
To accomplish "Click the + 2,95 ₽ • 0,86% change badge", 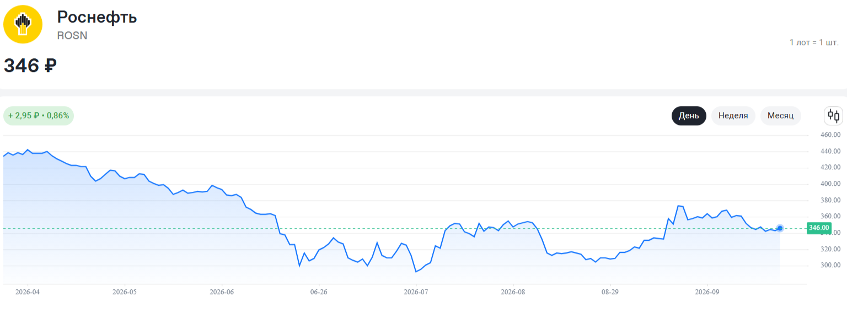I will (x=39, y=116).
